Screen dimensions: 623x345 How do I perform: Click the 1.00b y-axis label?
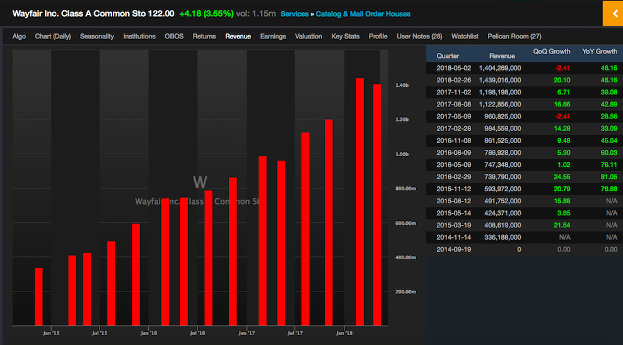(402, 154)
